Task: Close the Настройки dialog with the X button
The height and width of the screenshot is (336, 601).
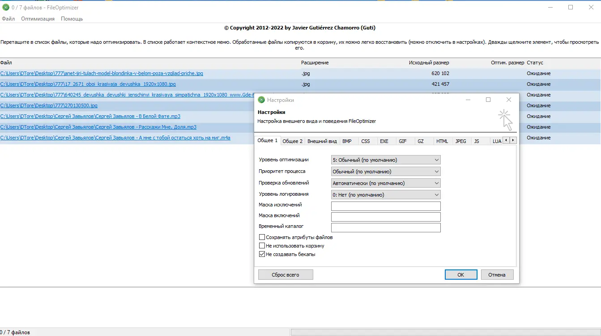Action: (508, 100)
